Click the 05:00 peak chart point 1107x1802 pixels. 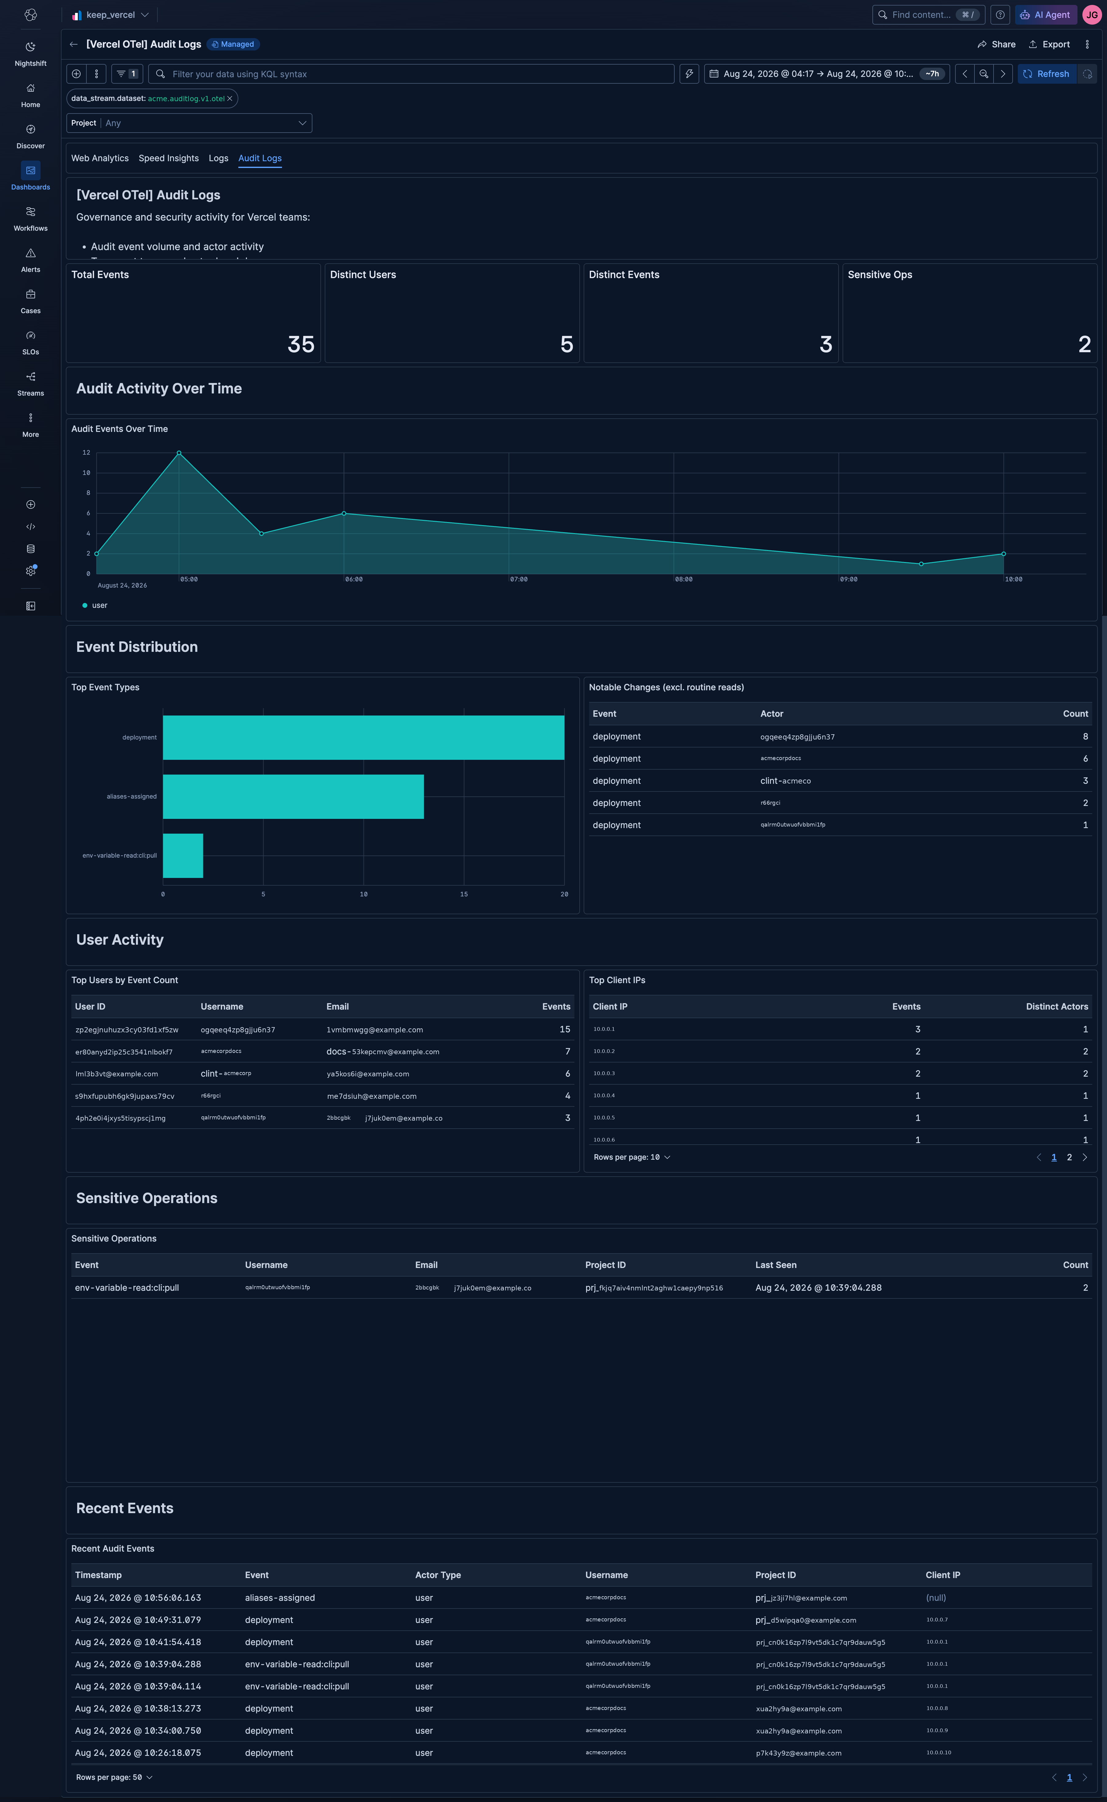179,453
